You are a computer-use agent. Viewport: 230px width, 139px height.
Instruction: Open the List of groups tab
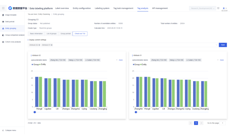(51, 34)
